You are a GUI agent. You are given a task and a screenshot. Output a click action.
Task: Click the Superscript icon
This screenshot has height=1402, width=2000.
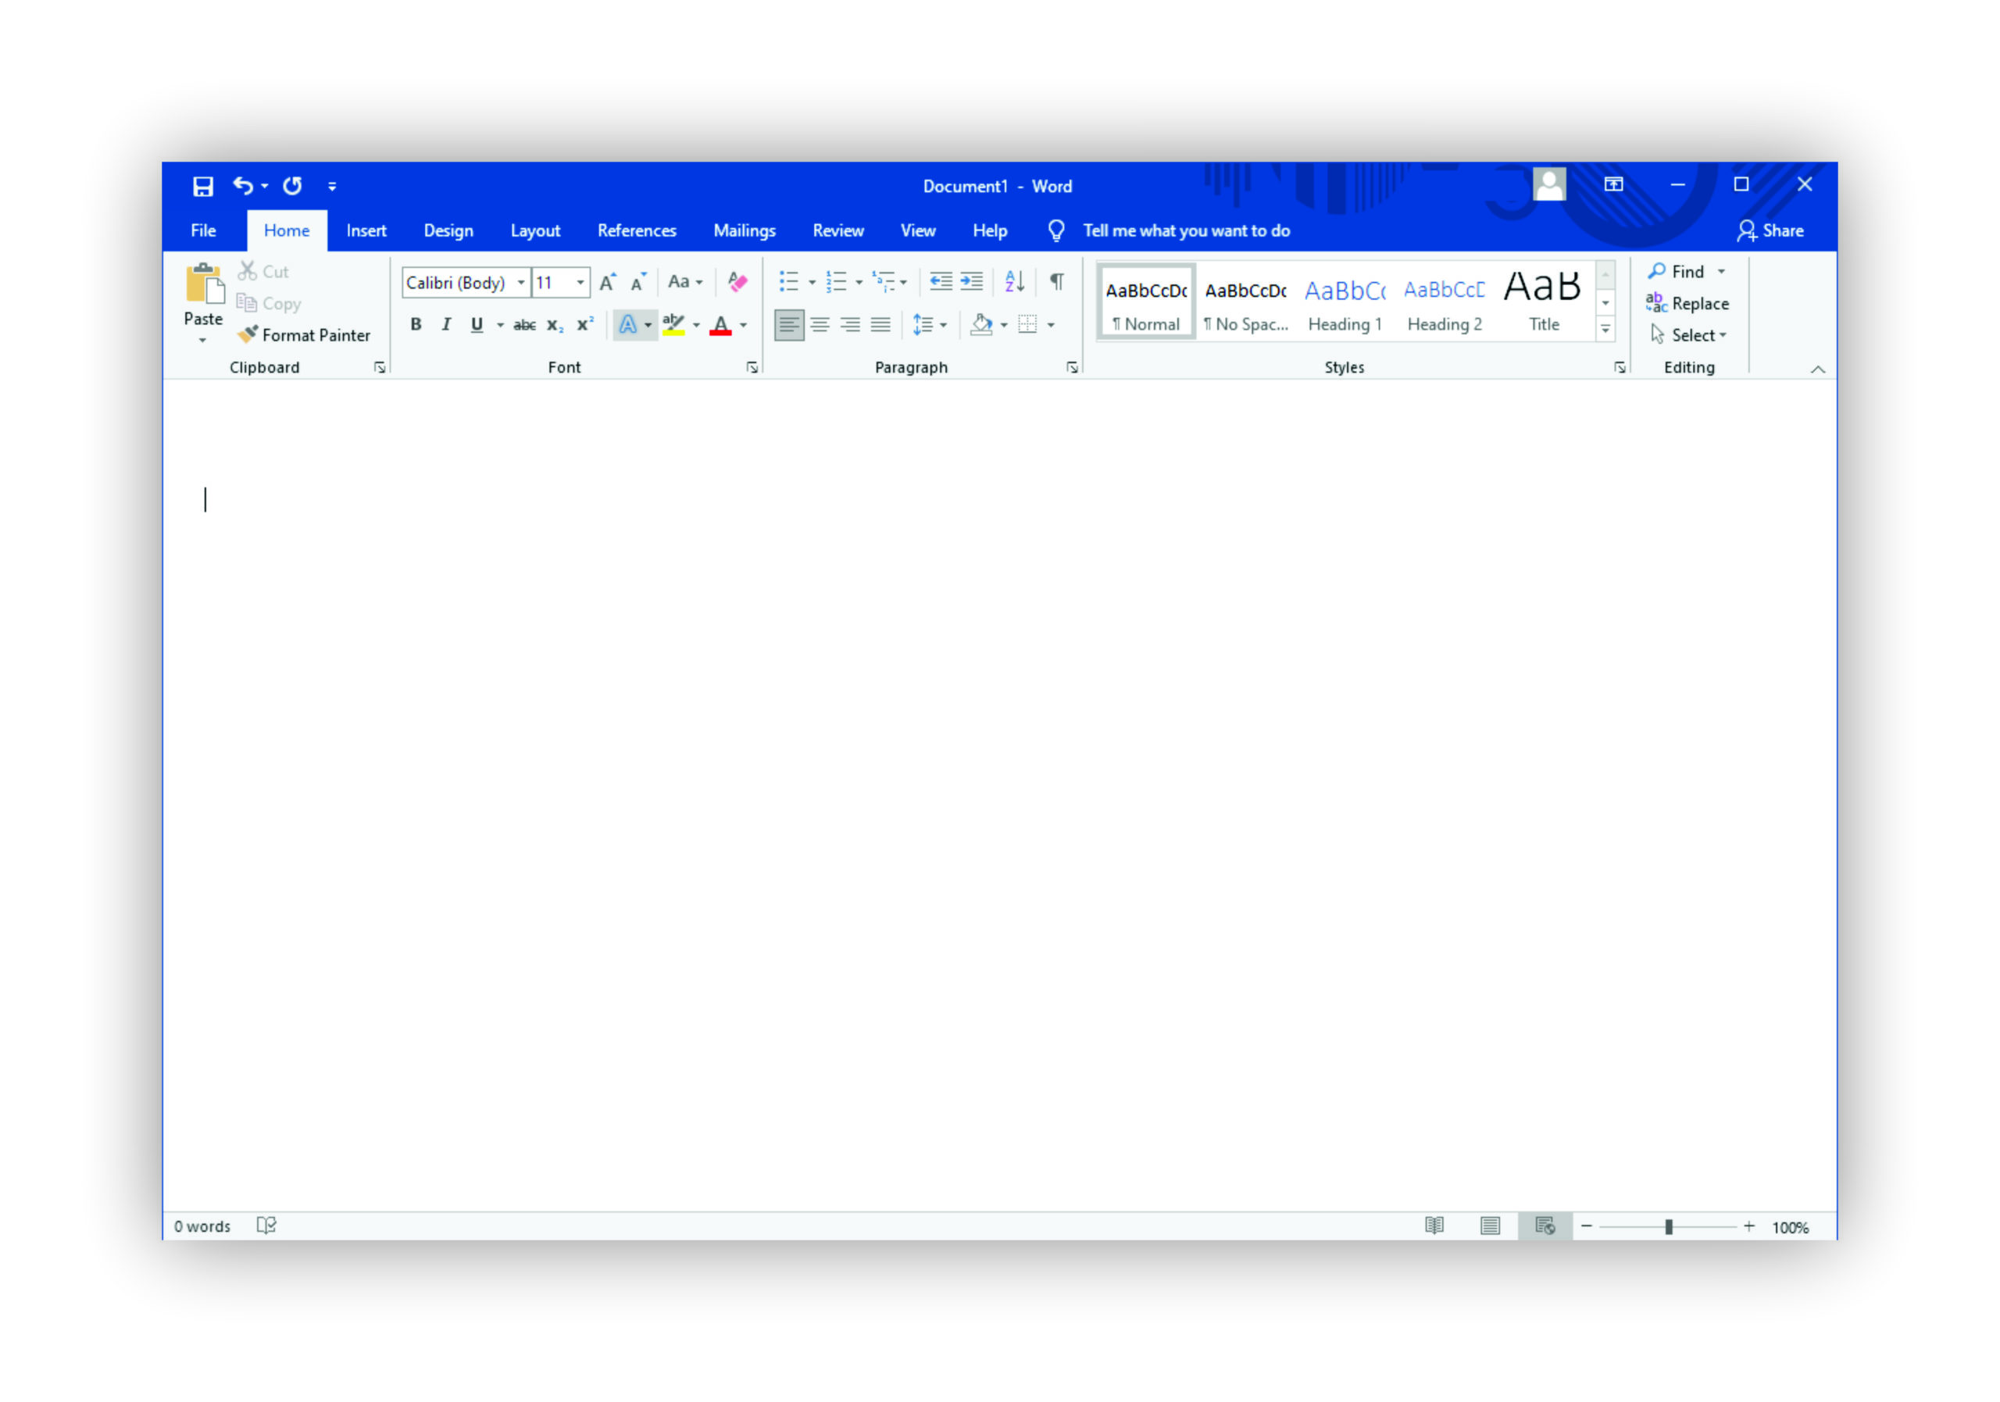(584, 325)
